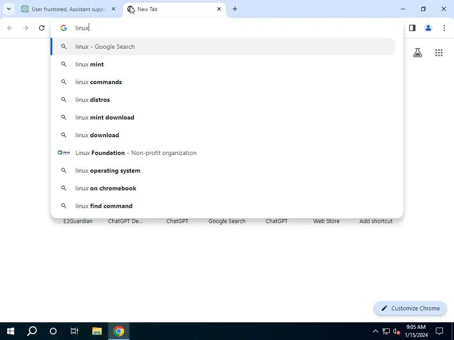
Task: Select linux operating system suggestion
Action: click(x=223, y=170)
